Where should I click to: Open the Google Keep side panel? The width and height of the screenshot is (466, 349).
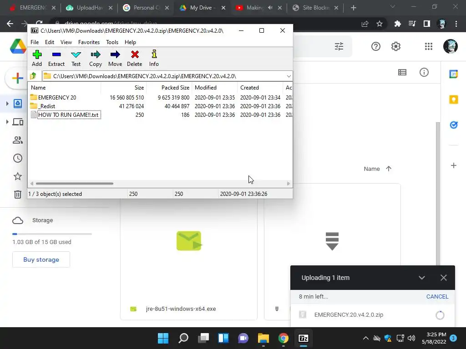[454, 100]
